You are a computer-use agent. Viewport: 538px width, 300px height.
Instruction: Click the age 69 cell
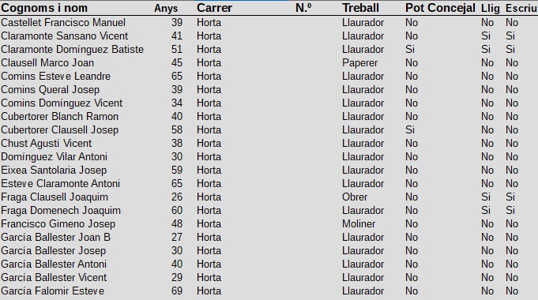[177, 291]
